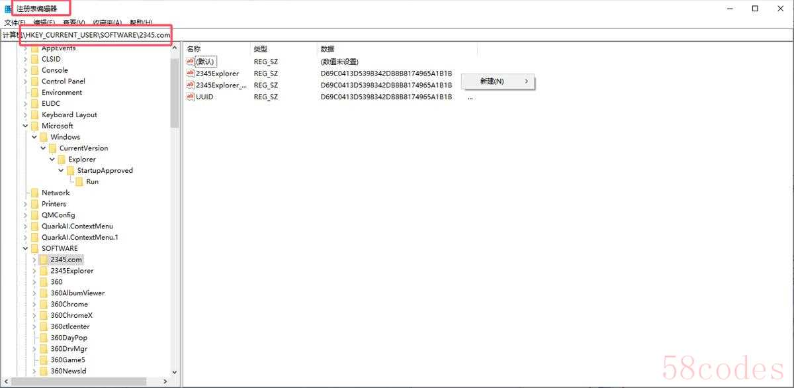
Task: Open the 新建(N) context menu entry
Action: pos(498,81)
